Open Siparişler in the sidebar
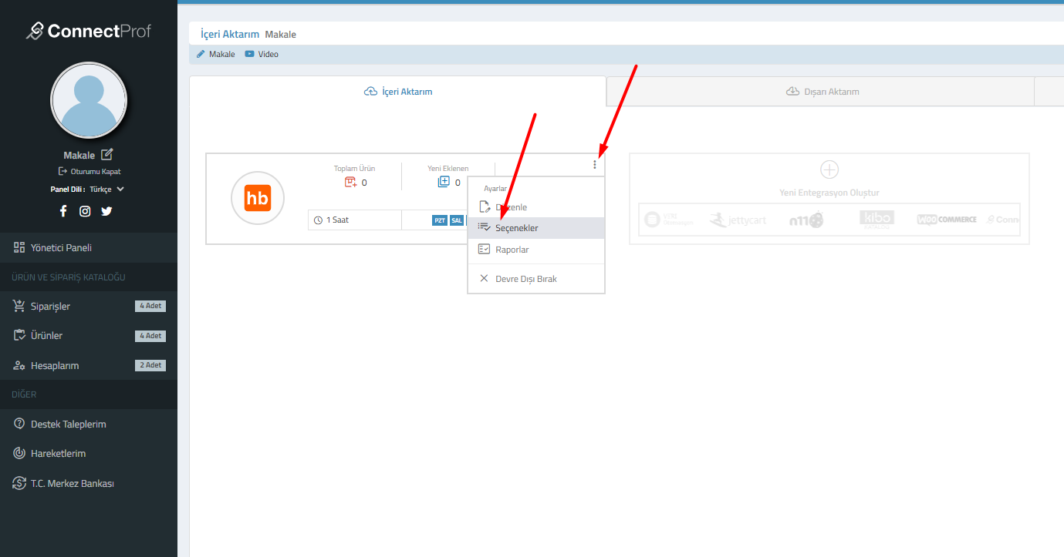 (x=50, y=307)
